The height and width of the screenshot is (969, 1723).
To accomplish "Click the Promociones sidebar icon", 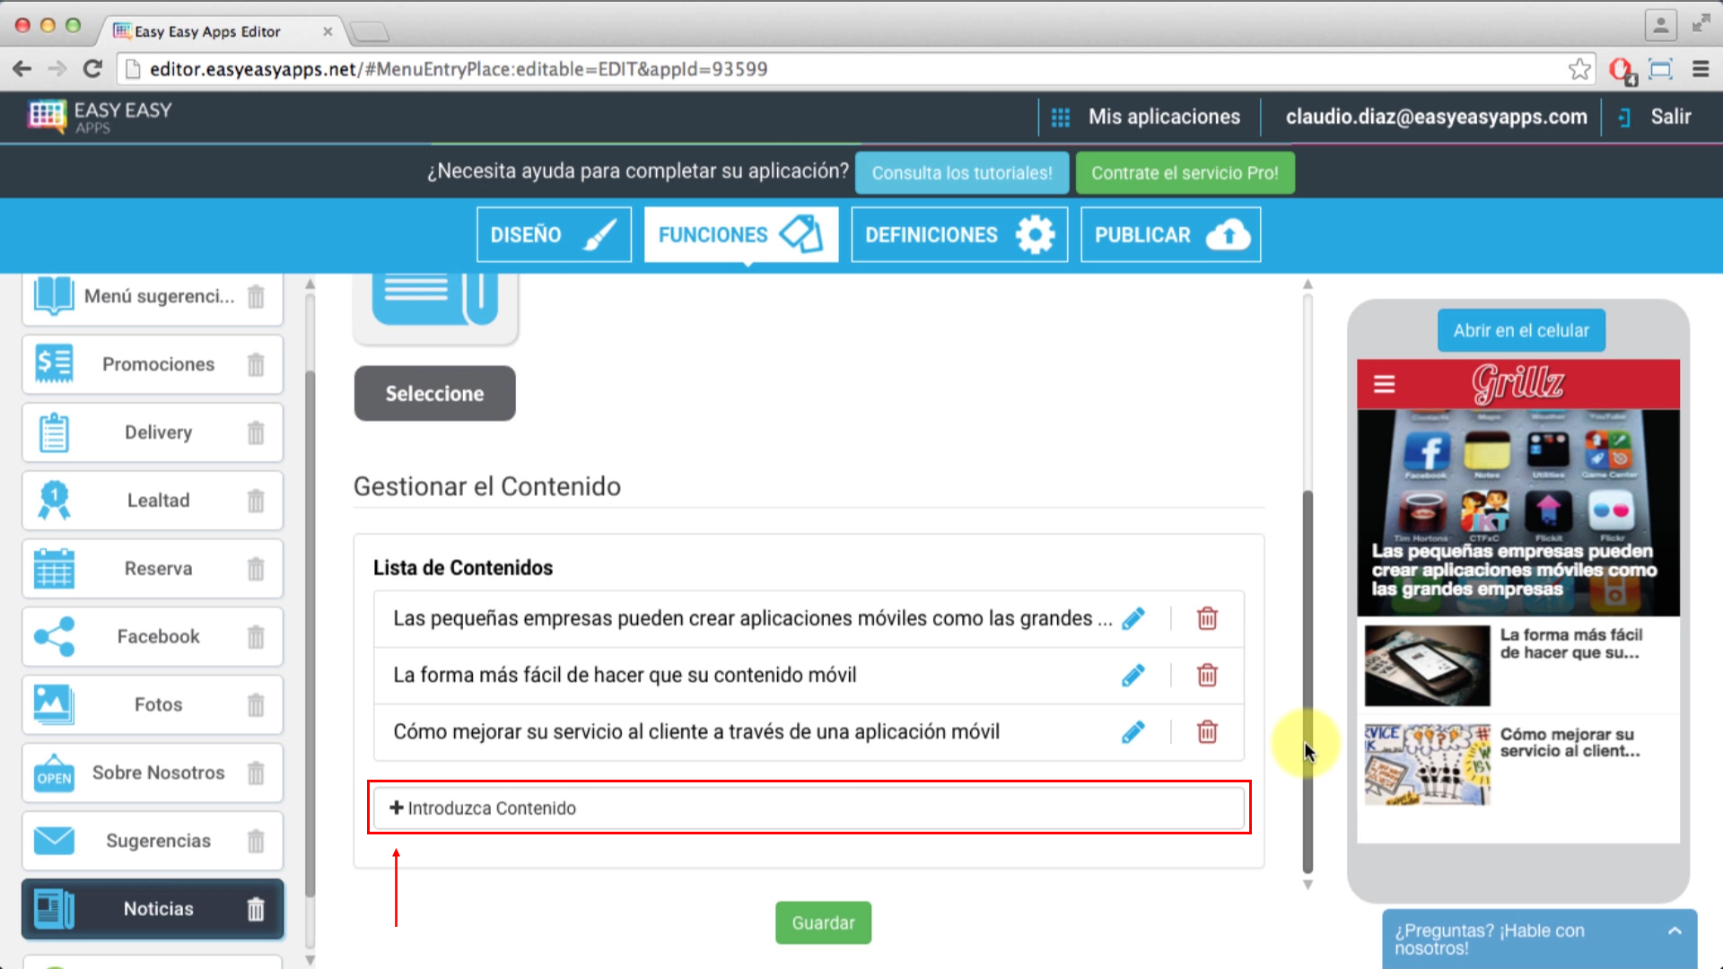I will coord(52,364).
